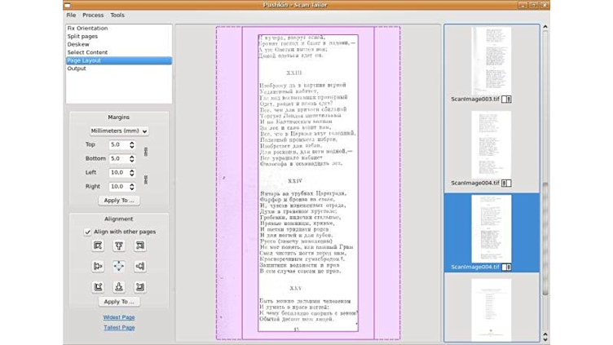
Task: Select bottom-left alignment icon
Action: tap(98, 287)
